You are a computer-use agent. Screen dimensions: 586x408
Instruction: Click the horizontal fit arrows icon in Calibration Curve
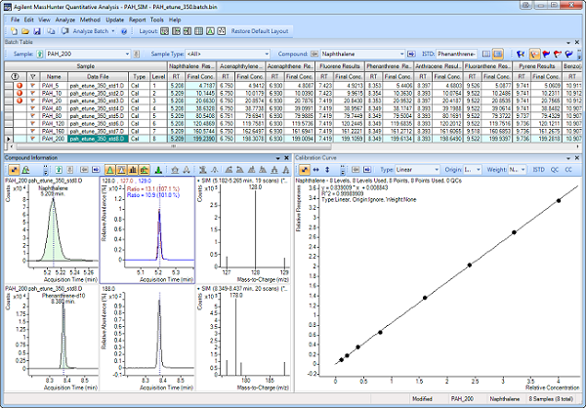point(315,169)
